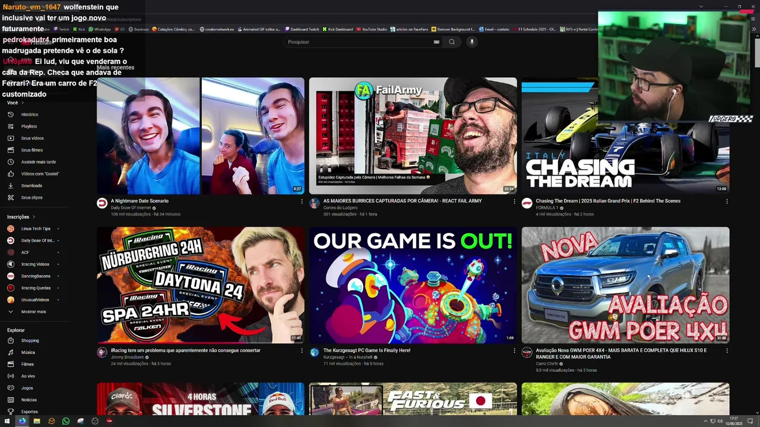Expand the Inscrições section chevron
This screenshot has height=427, width=760.
[x=34, y=217]
